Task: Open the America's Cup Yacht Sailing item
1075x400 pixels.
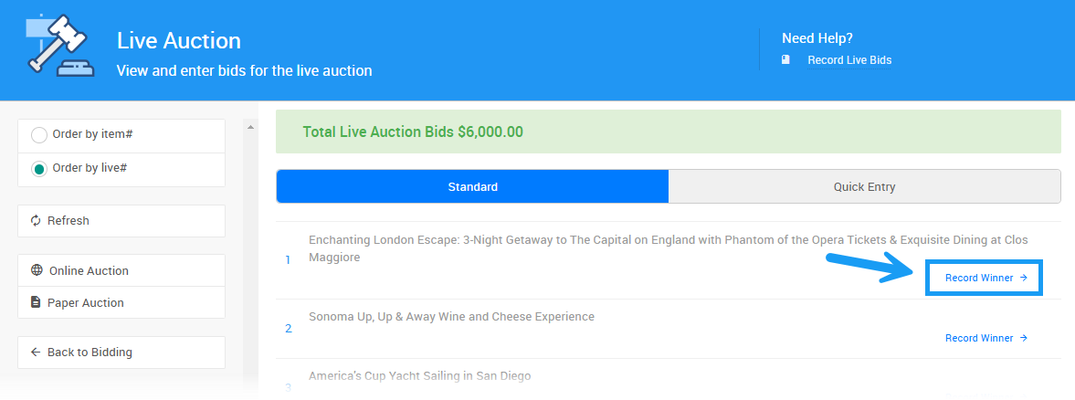Action: [419, 376]
